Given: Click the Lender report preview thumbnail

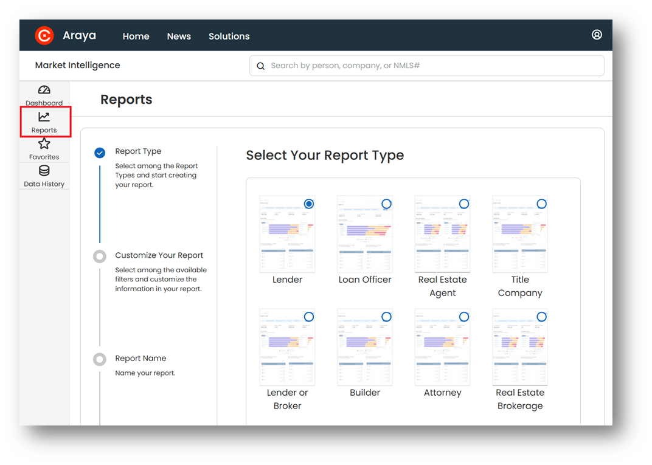Looking at the screenshot, I should (287, 235).
